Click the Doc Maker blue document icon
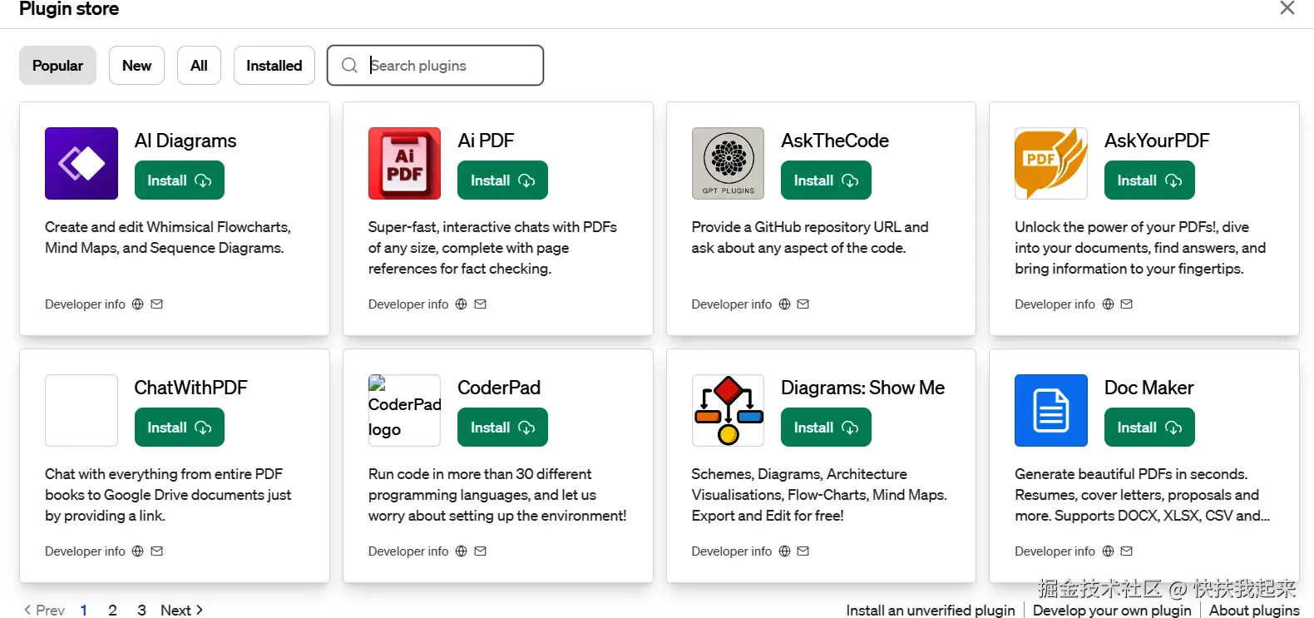 (x=1050, y=410)
